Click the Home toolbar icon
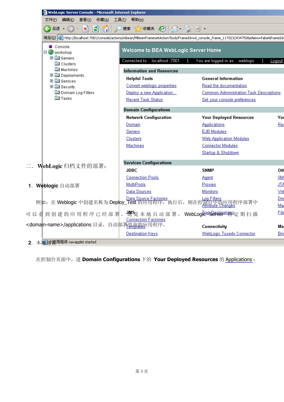 pos(106,29)
